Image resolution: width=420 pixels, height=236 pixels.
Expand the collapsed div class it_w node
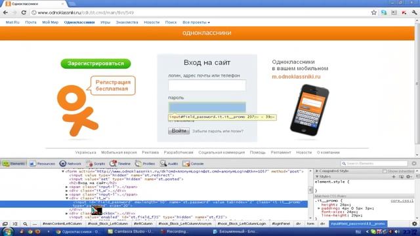pyautogui.click(x=67, y=191)
